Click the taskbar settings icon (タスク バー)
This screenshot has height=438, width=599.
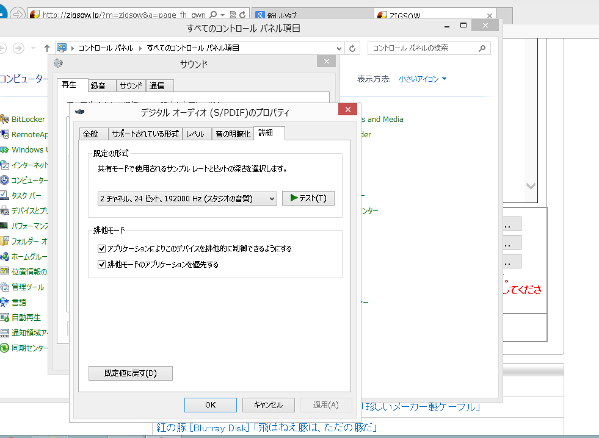point(5,196)
